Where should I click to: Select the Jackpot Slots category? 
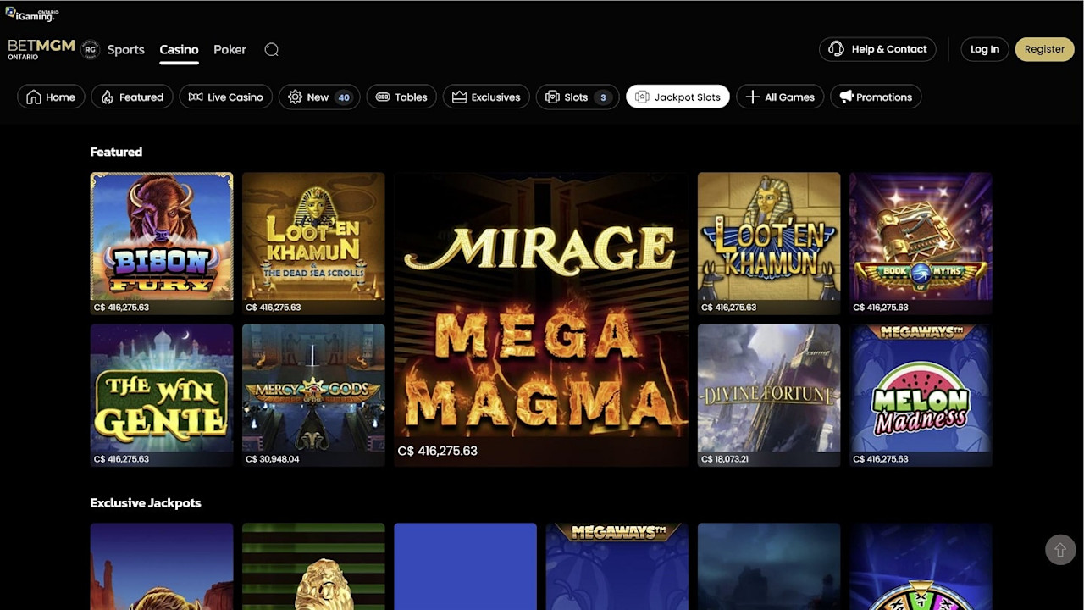point(677,97)
